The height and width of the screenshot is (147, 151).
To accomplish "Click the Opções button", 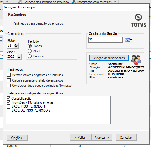I will 17,138.
